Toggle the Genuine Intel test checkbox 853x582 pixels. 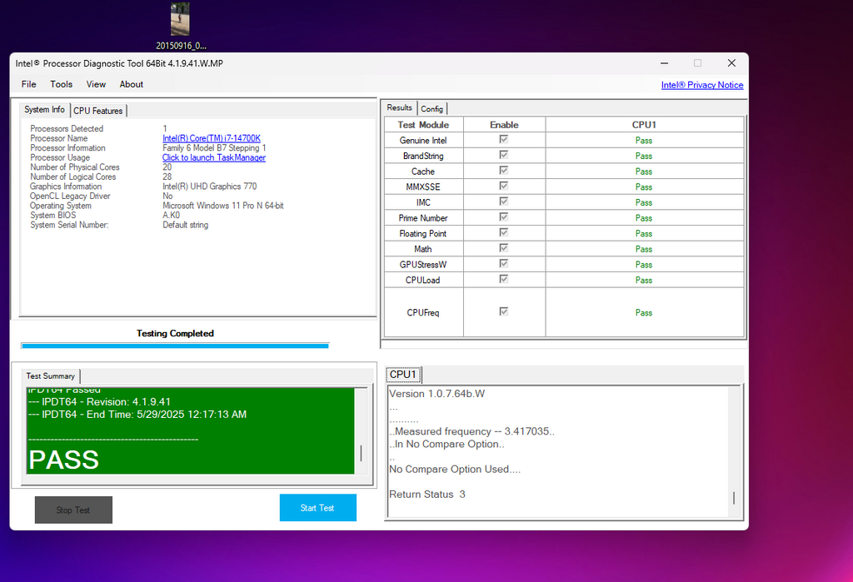[504, 139]
